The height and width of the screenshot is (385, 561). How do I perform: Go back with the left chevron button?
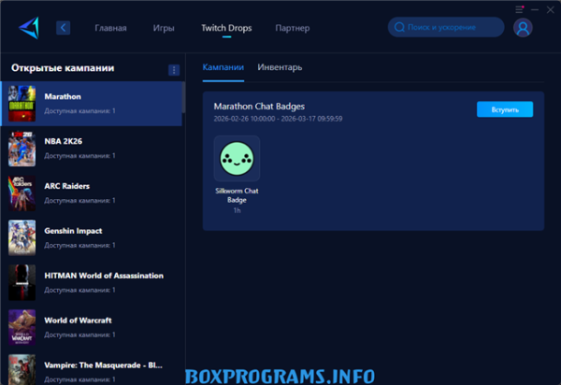tap(63, 27)
